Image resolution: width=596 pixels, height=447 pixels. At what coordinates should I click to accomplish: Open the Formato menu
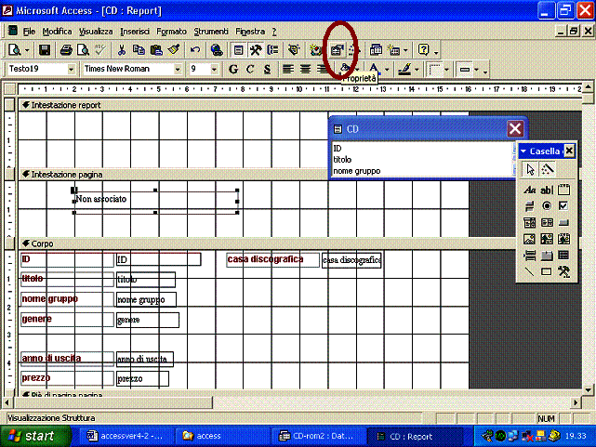pos(171,32)
